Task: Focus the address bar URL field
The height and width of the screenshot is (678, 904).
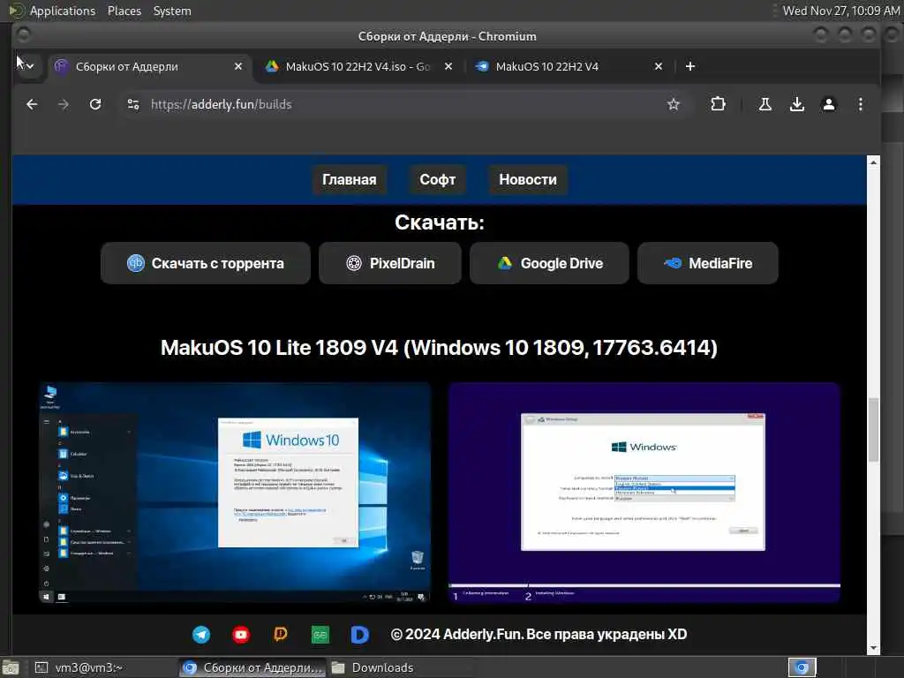Action: [x=403, y=104]
